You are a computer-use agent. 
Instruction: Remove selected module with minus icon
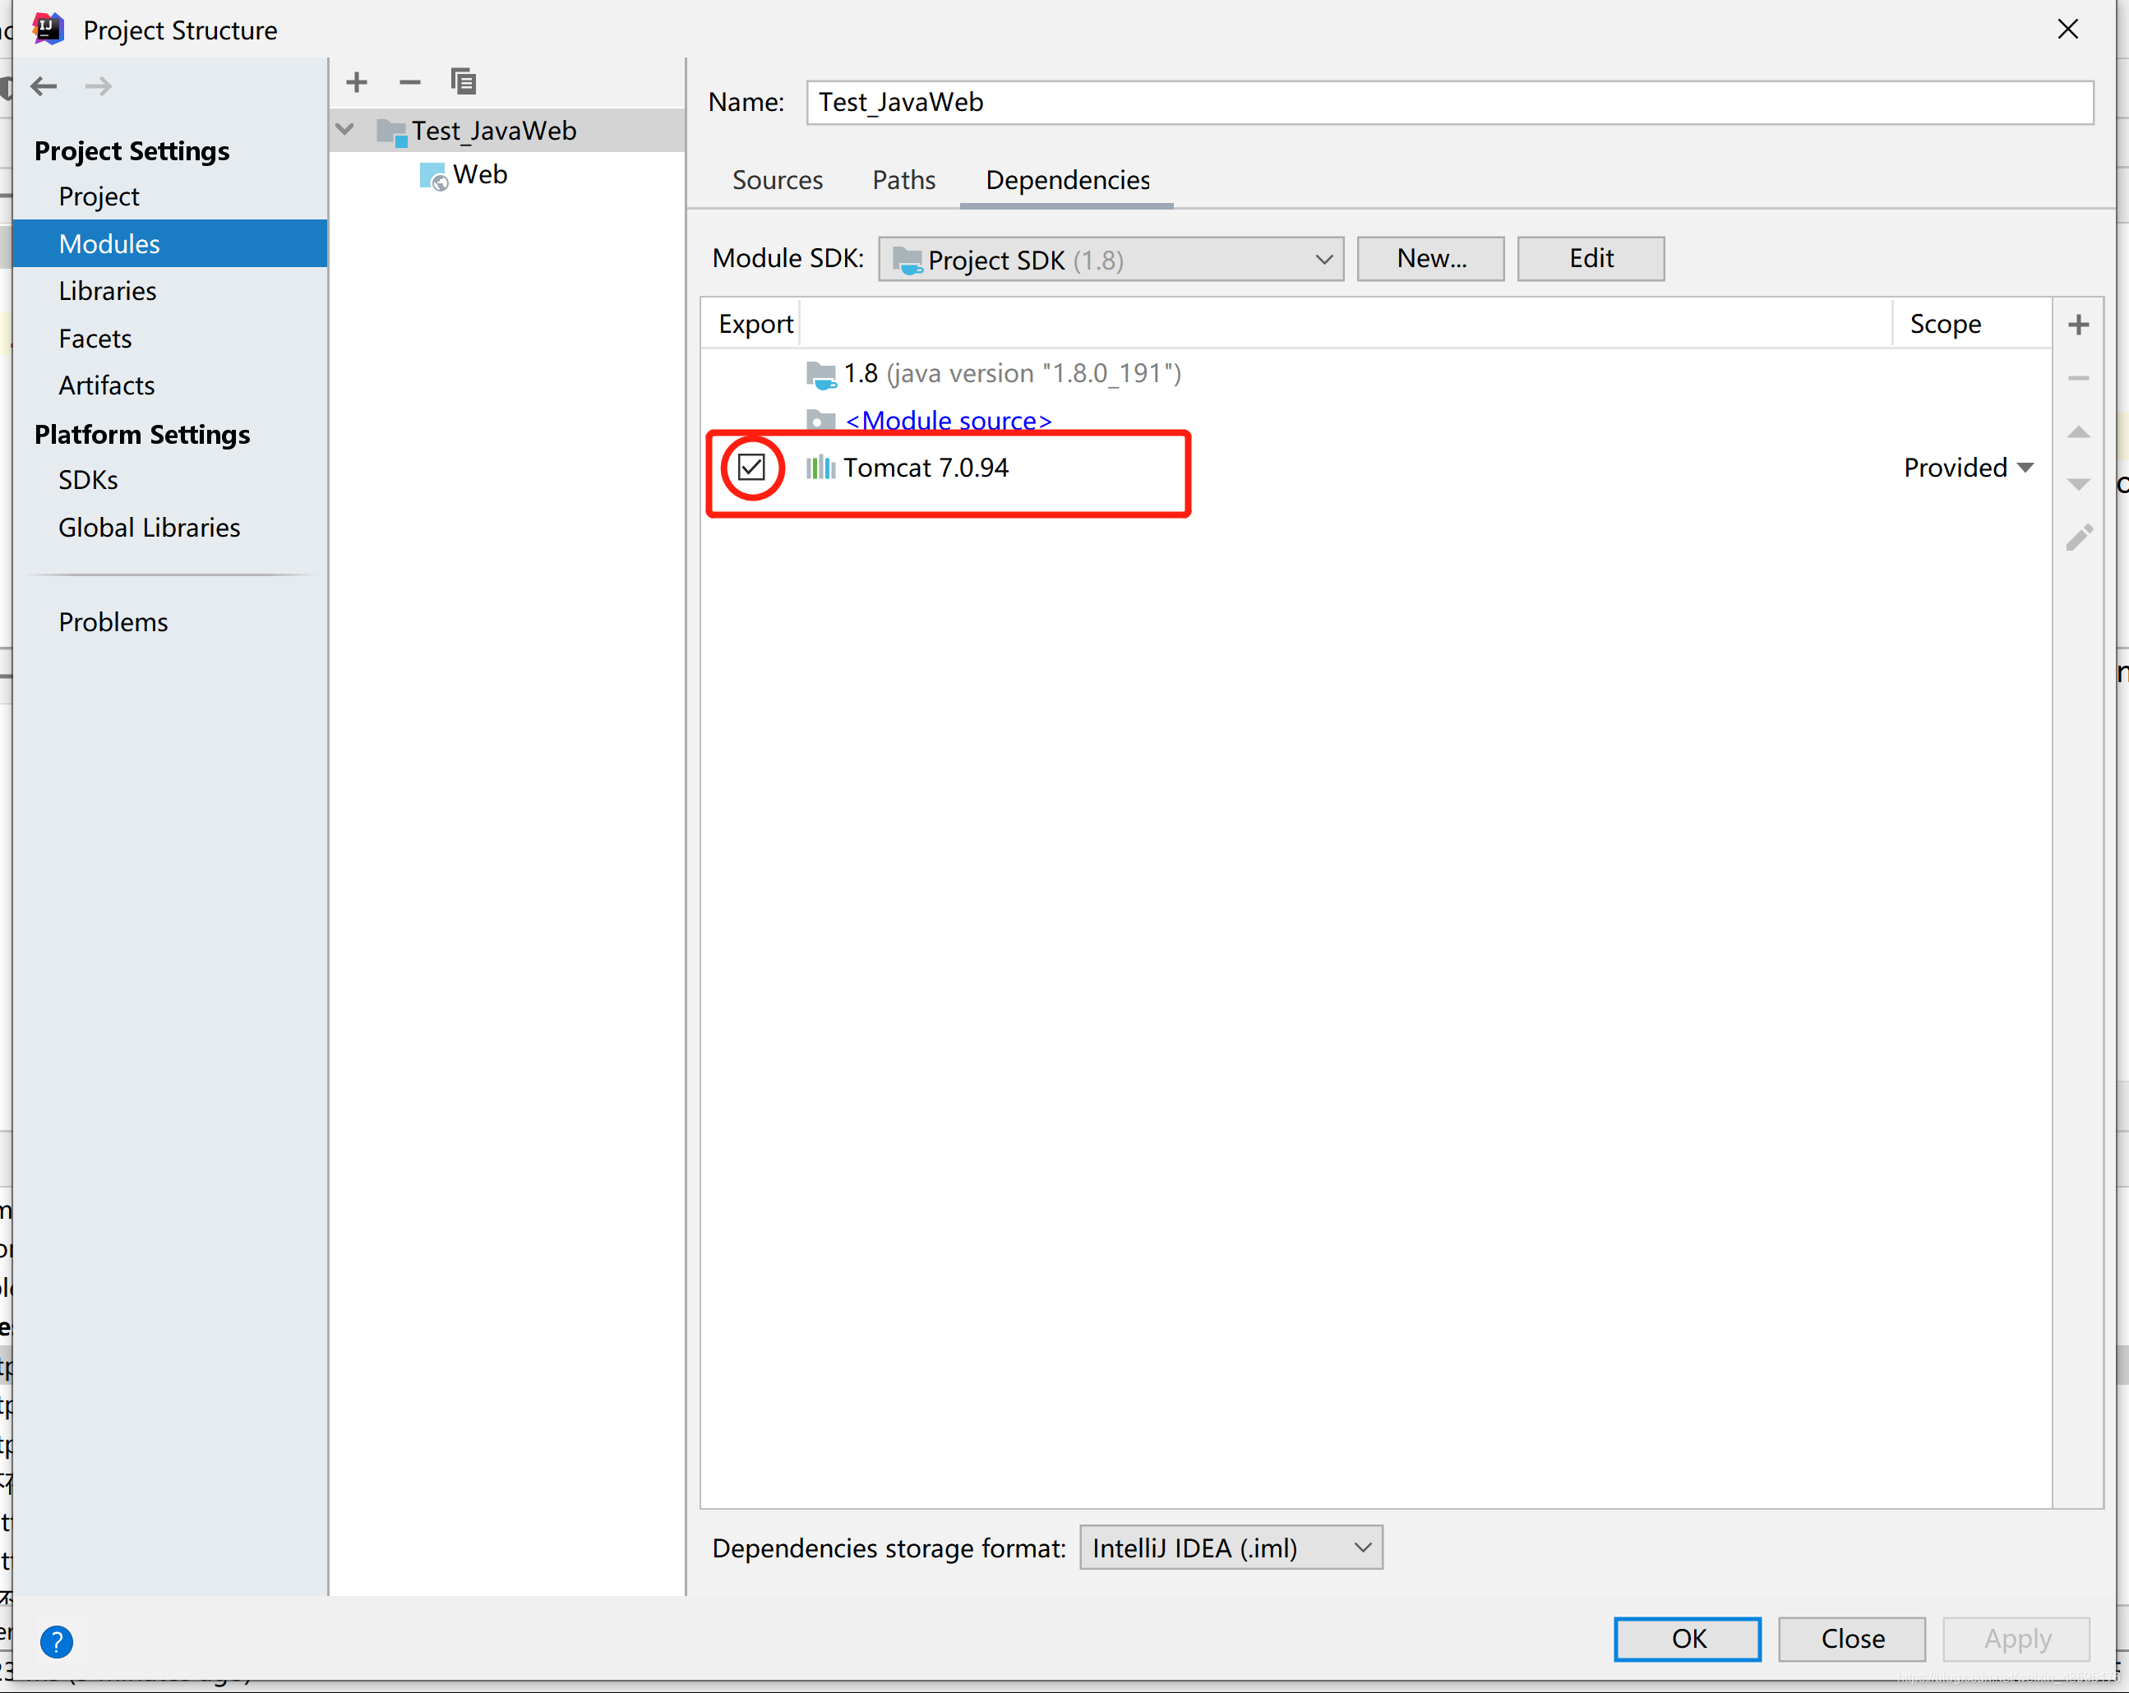(x=410, y=82)
